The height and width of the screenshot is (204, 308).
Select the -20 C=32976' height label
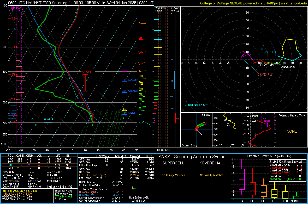[x=130, y=91]
